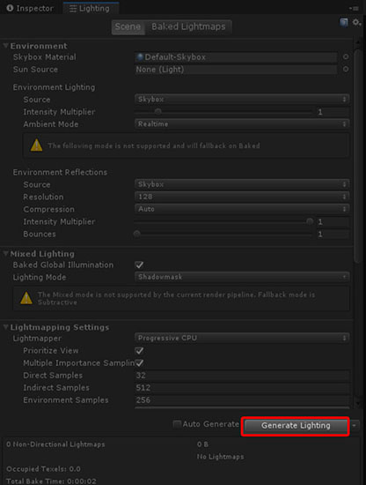Open the panel options menu icon
The image size is (366, 485).
click(x=354, y=8)
